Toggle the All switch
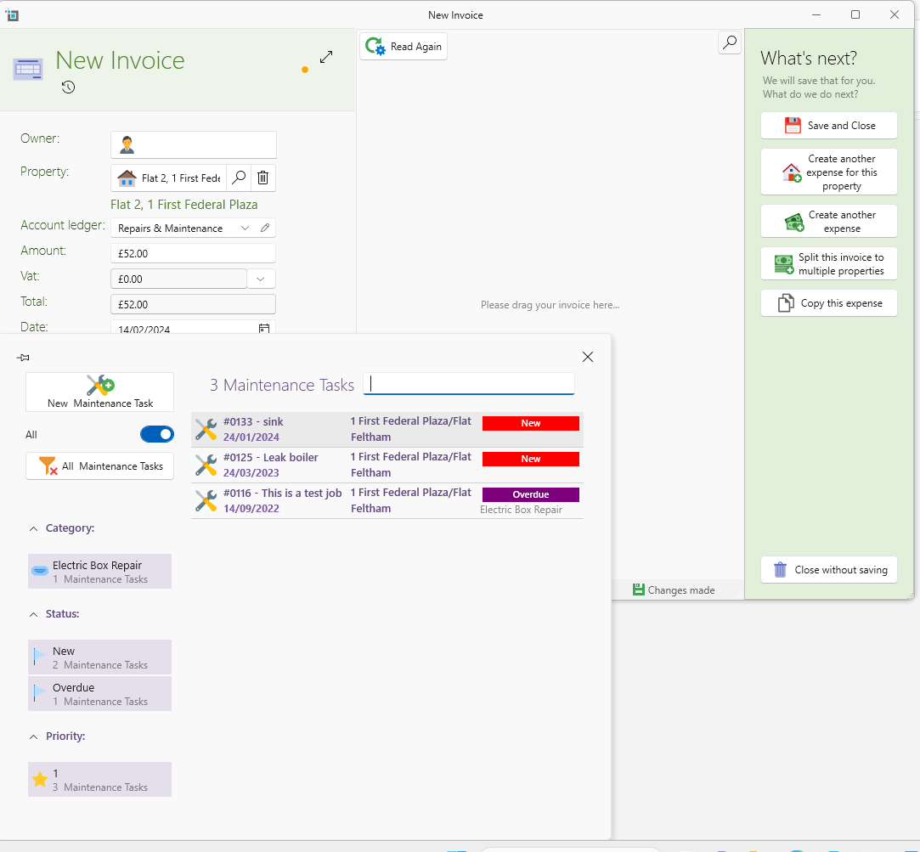920x852 pixels. pyautogui.click(x=156, y=434)
